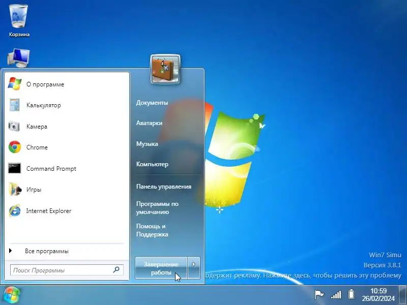Open the clock showing 10:59
407x305 pixels.
378,295
